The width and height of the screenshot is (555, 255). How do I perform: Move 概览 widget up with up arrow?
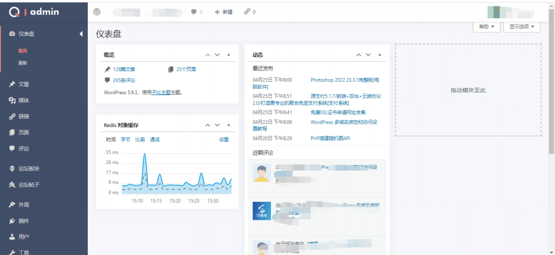pyautogui.click(x=208, y=55)
